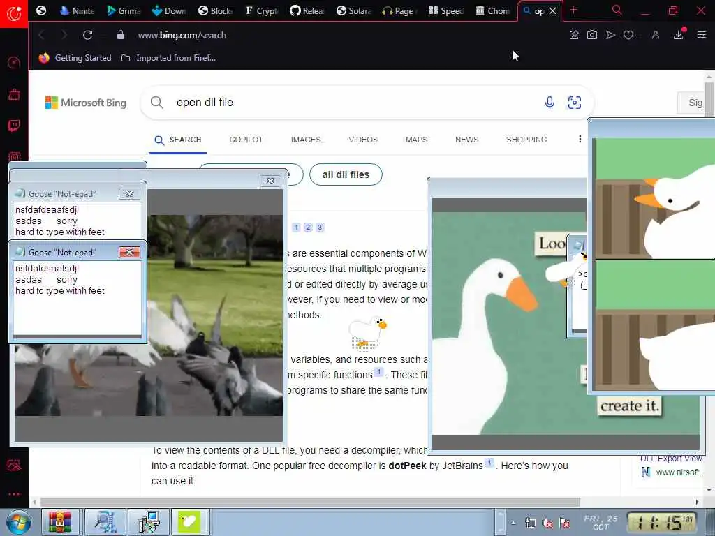The image size is (715, 536).
Task: Open the network tray icon
Action: pos(531,523)
